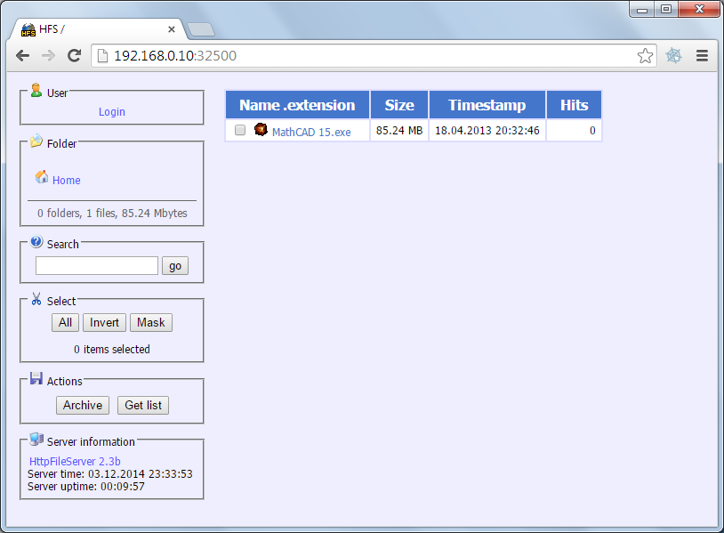Open the HttpFileServer 2.3b link
This screenshot has width=724, height=533.
pyautogui.click(x=75, y=462)
